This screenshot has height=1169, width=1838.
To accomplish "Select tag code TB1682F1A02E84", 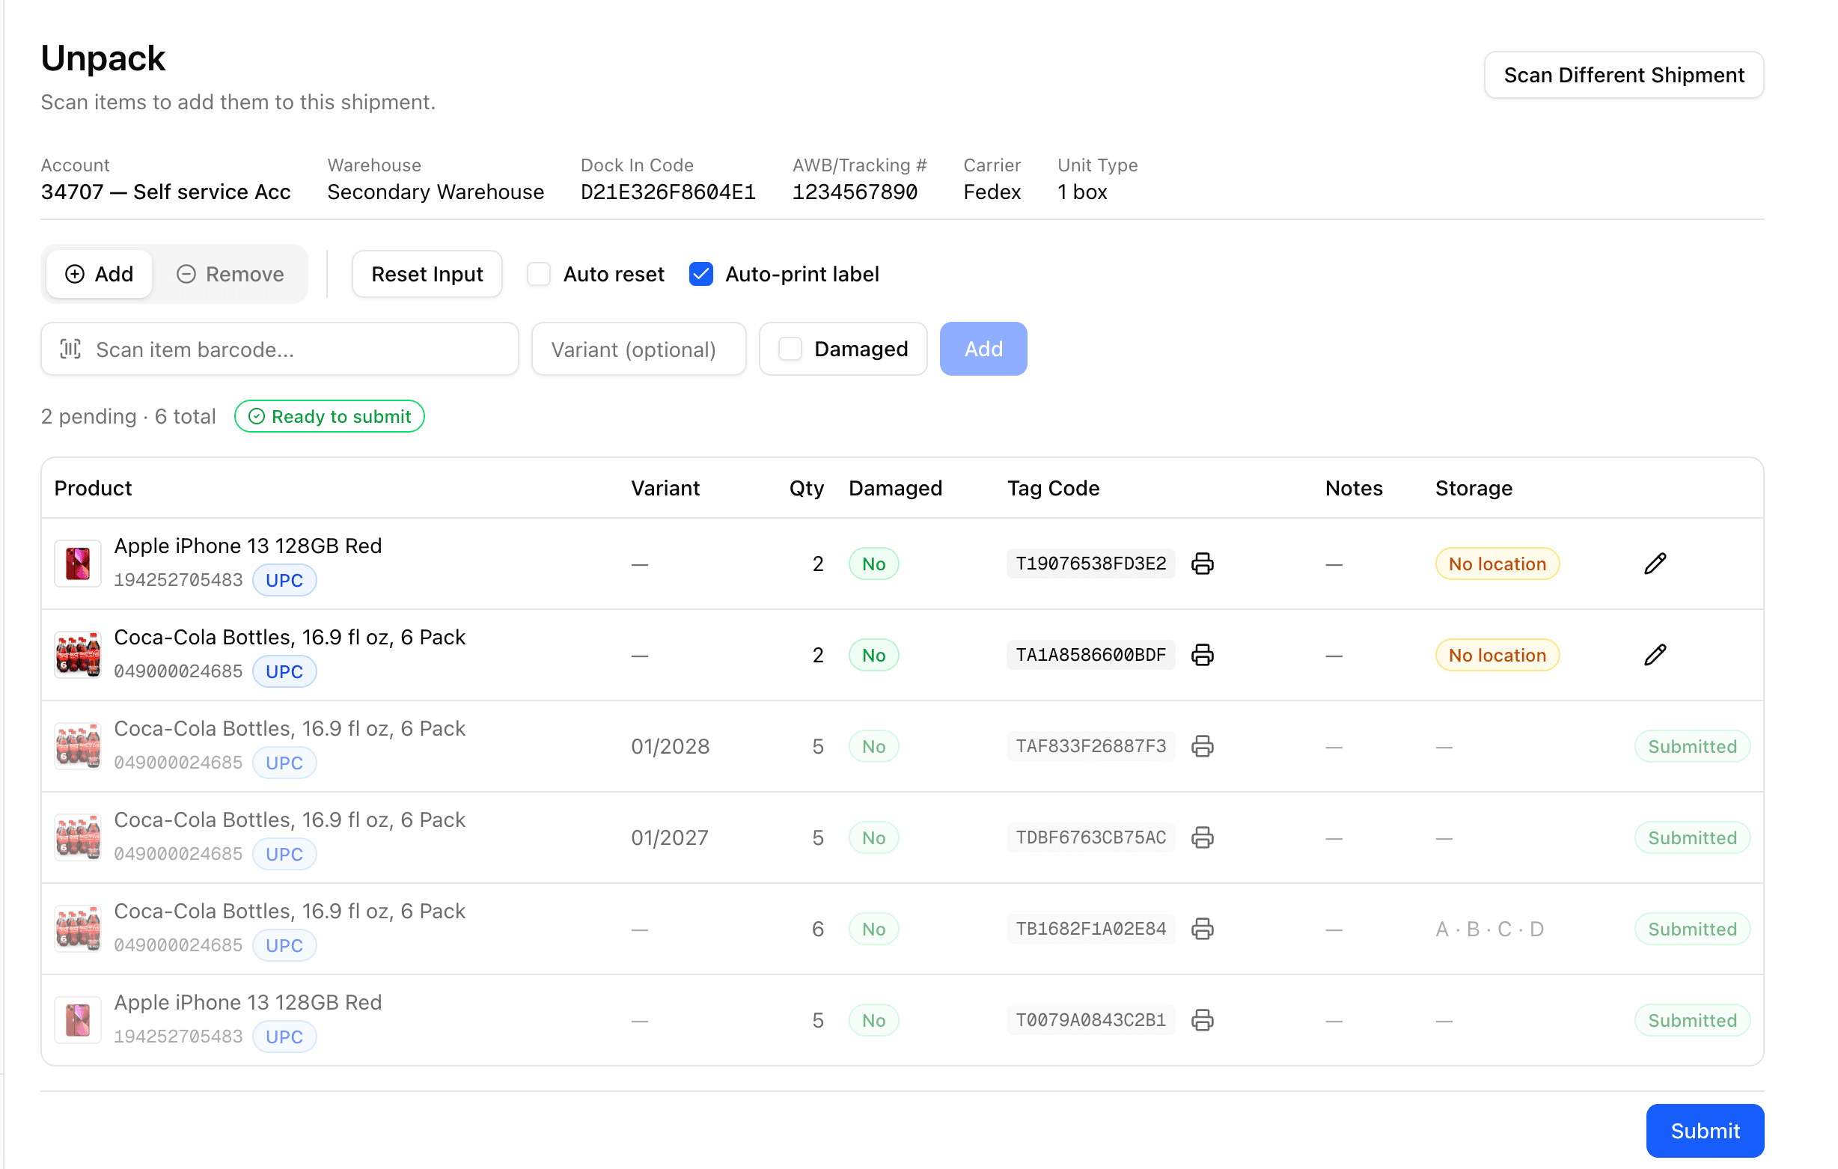I will [1090, 929].
